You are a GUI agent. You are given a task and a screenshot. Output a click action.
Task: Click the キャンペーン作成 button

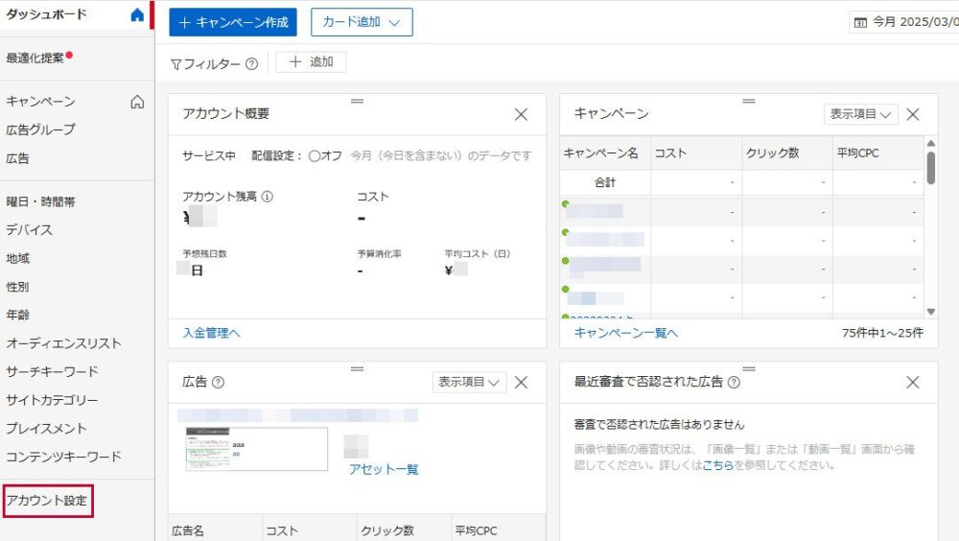[233, 22]
